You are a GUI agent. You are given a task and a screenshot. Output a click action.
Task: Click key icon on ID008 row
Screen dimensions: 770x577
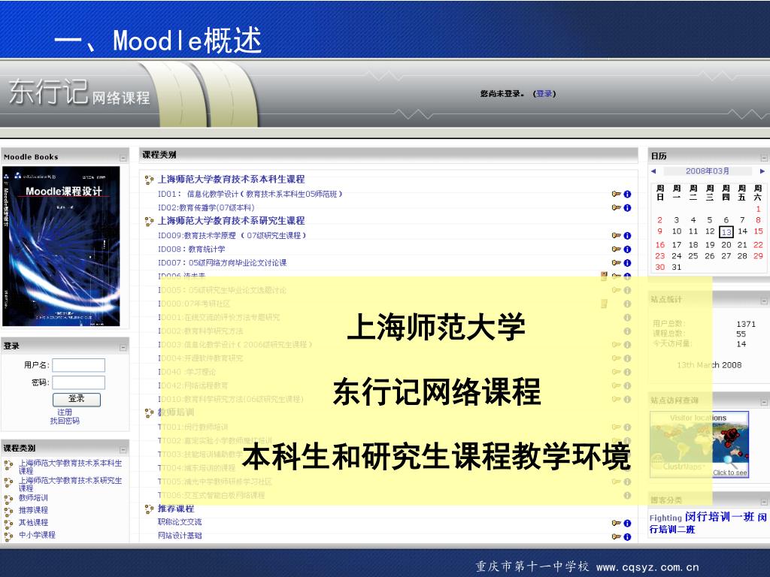(x=617, y=249)
